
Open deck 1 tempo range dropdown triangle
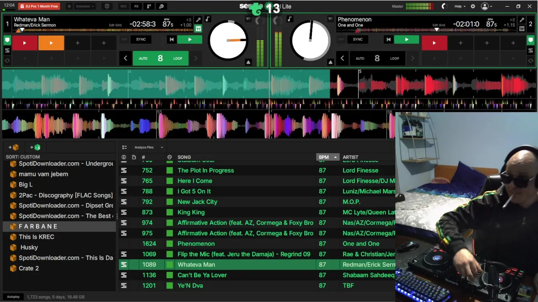coord(248,19)
